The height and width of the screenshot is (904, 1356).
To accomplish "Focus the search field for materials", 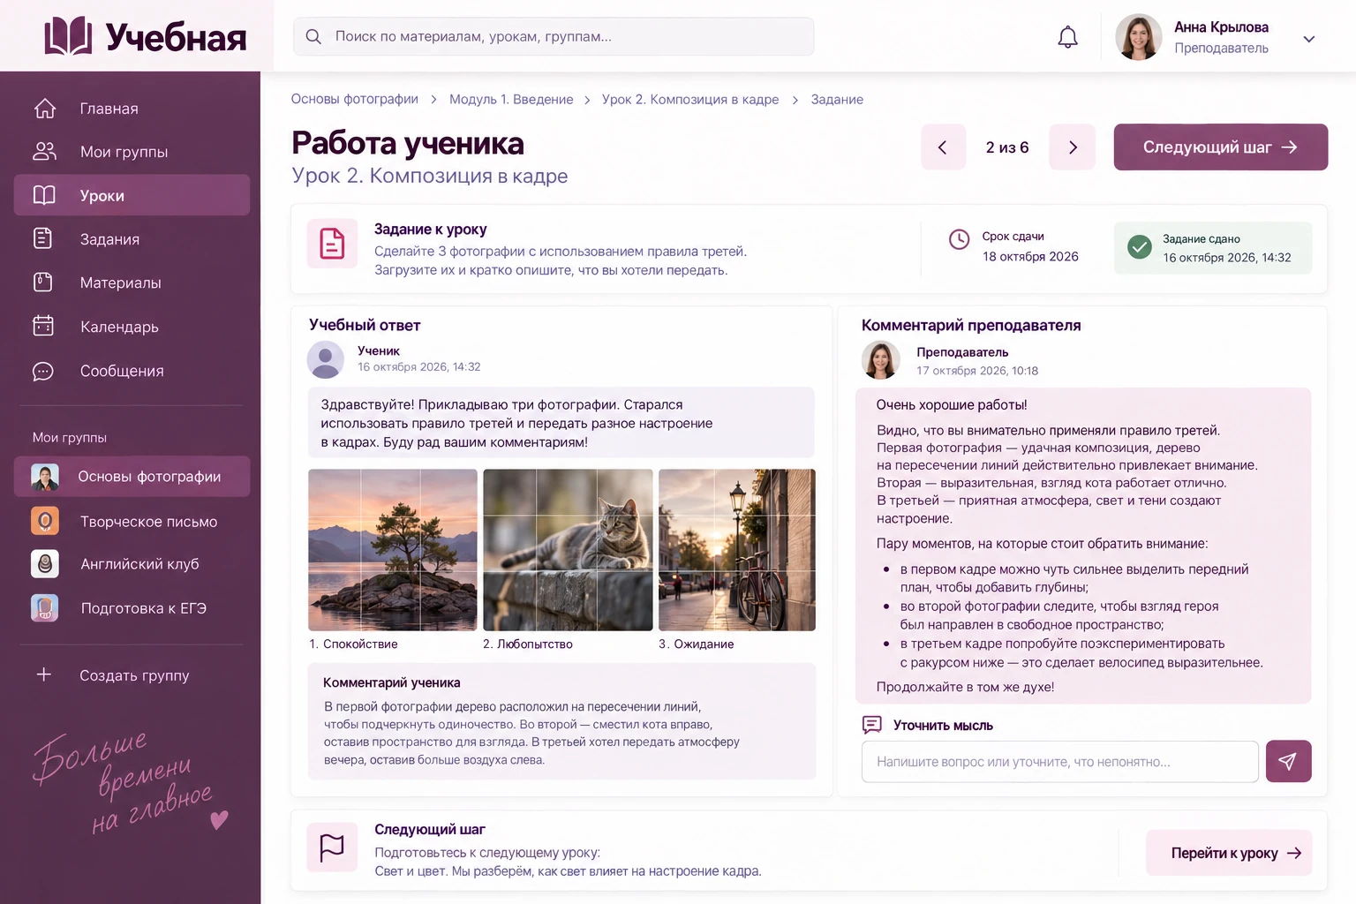I will tap(554, 37).
